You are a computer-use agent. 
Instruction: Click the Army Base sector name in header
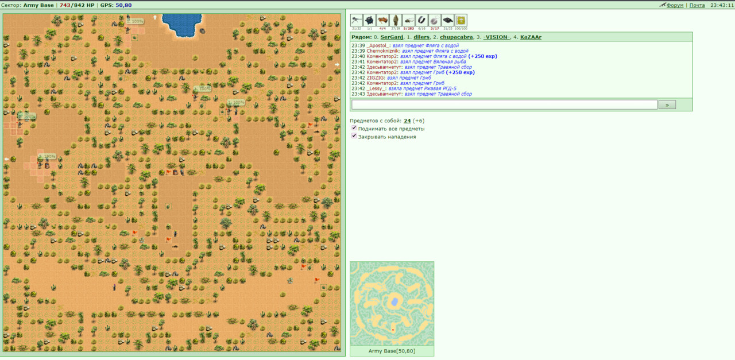click(38, 5)
